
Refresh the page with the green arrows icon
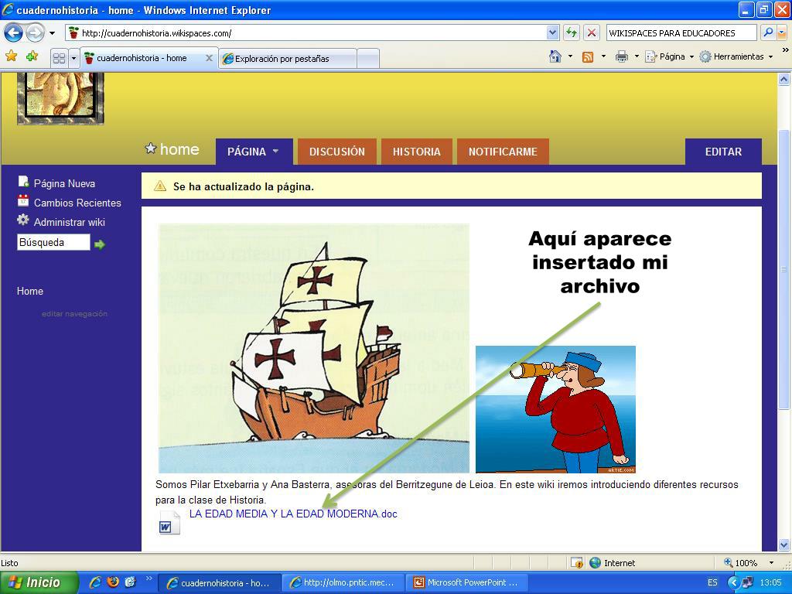[572, 33]
